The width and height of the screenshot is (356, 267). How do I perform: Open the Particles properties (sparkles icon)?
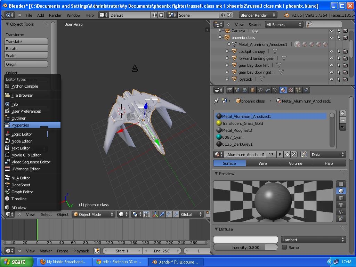(298, 90)
